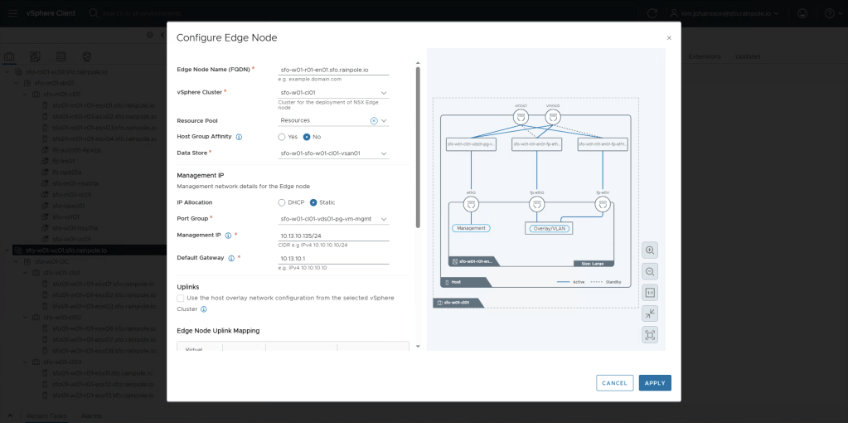Screen dimensions: 848x423
Task: Click the zoom in diagram icon
Action: pos(650,250)
